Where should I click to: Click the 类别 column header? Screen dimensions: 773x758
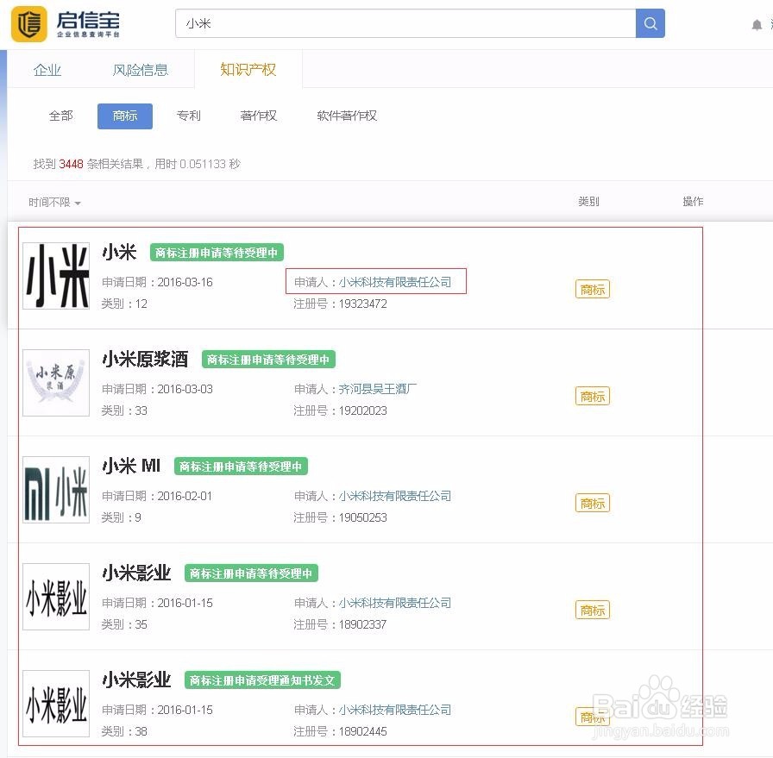(588, 201)
